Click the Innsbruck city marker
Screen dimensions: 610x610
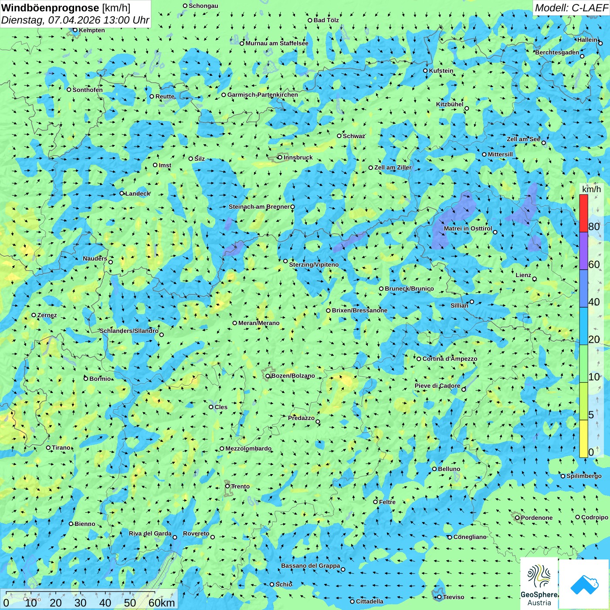point(280,157)
